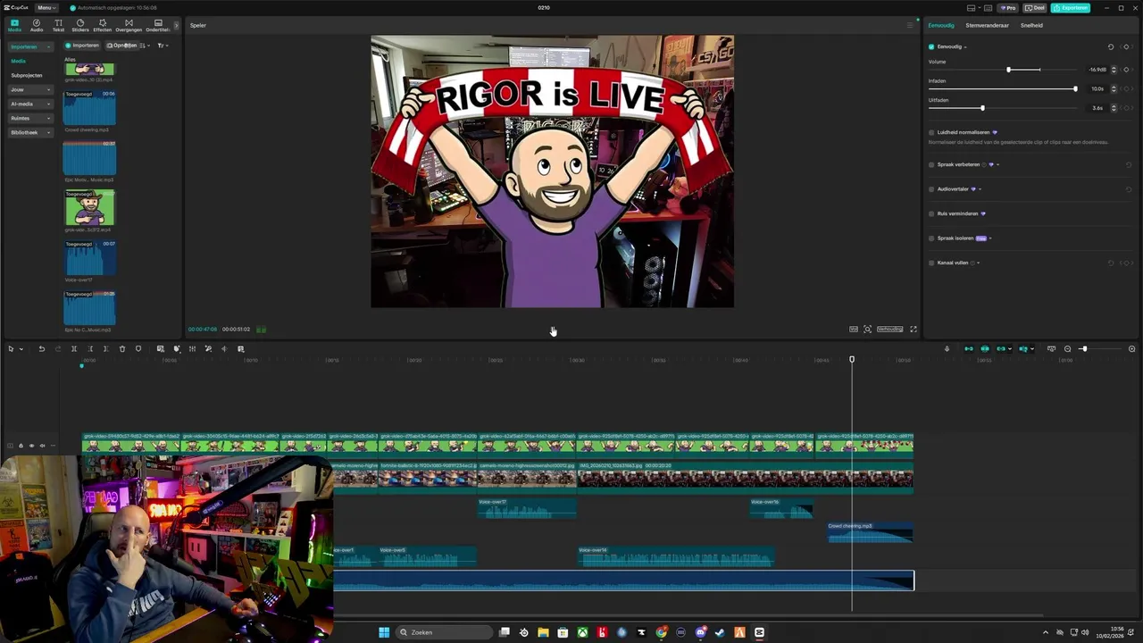Click the undo arrow in timeline toolbar
This screenshot has width=1143, height=643.
pyautogui.click(x=41, y=348)
